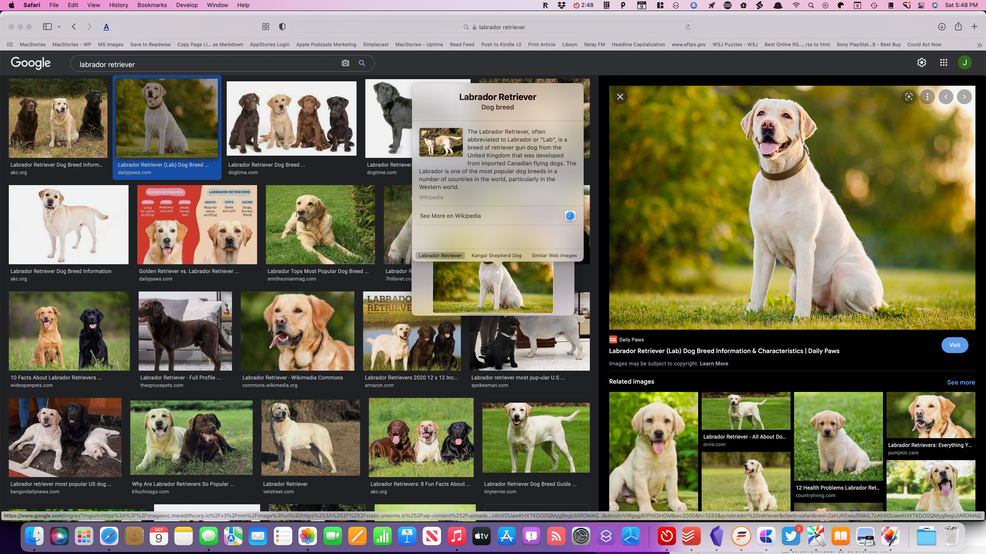Click the Safari sidebar toggle icon

click(47, 27)
